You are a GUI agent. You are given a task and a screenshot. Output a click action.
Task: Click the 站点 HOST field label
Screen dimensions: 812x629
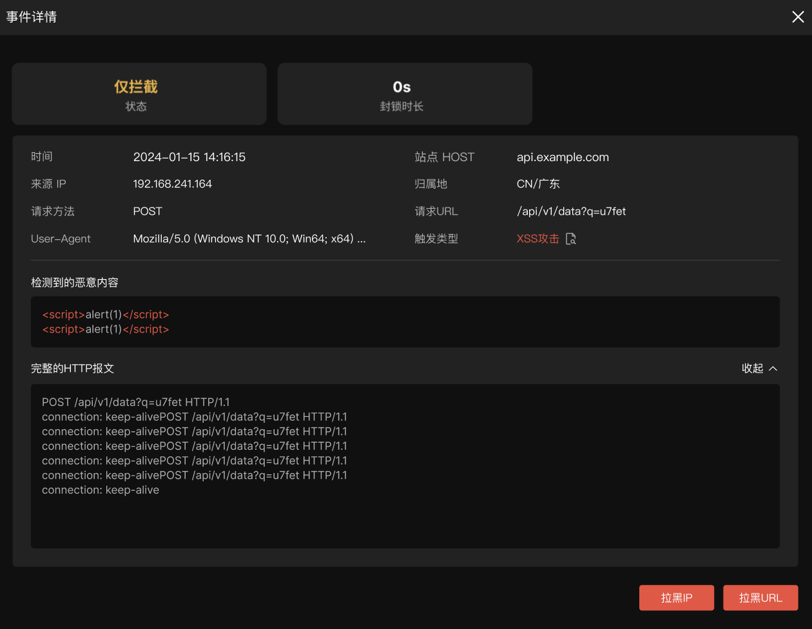(445, 157)
